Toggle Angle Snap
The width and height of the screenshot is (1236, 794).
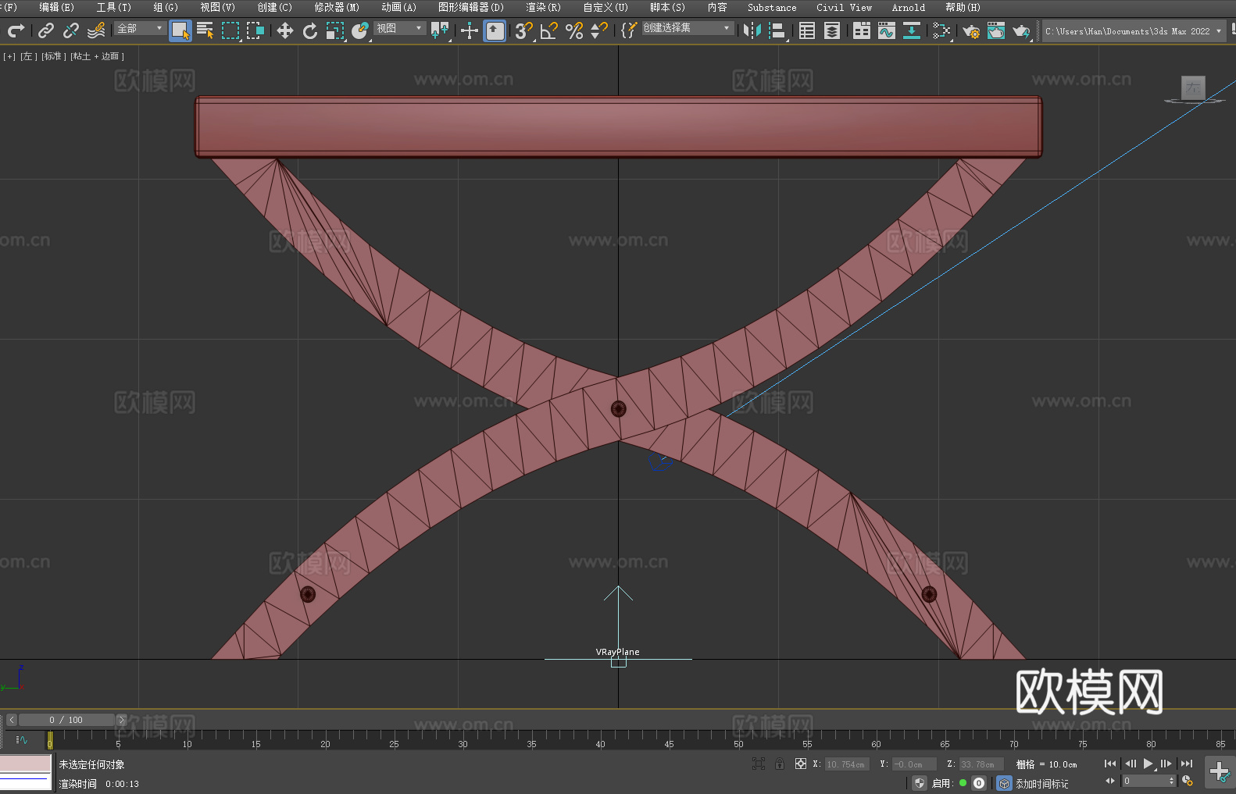click(x=549, y=30)
